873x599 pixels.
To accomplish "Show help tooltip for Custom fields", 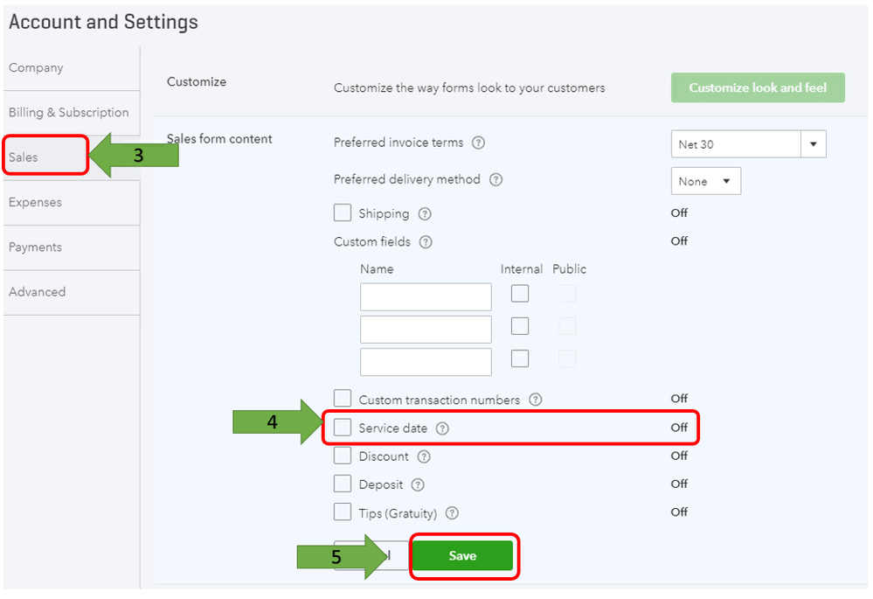I will click(426, 242).
